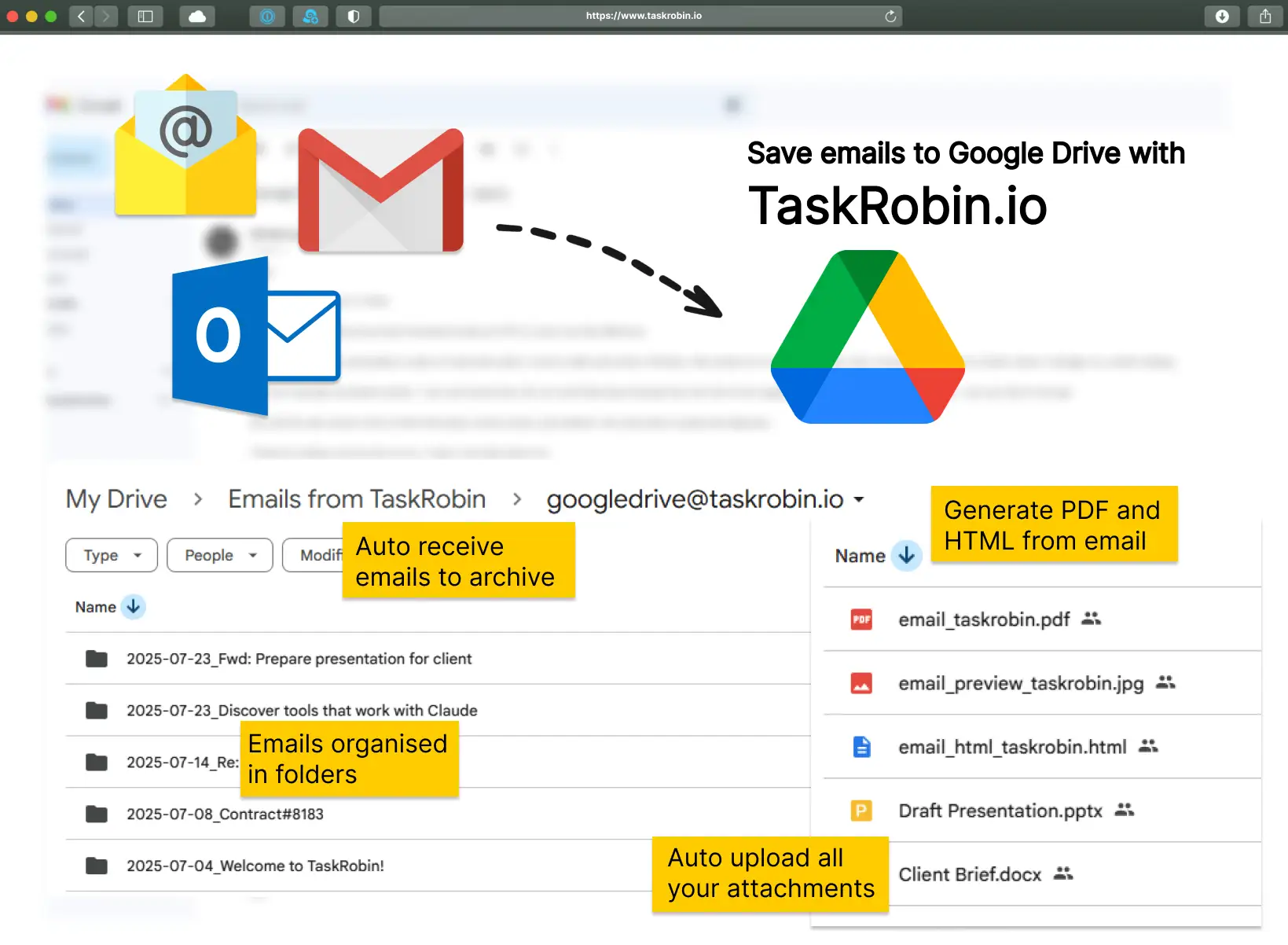
Task: Click the yellow envelope email icon
Action: 185,145
